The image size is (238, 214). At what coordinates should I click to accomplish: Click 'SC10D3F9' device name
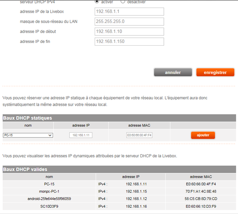[50, 207]
